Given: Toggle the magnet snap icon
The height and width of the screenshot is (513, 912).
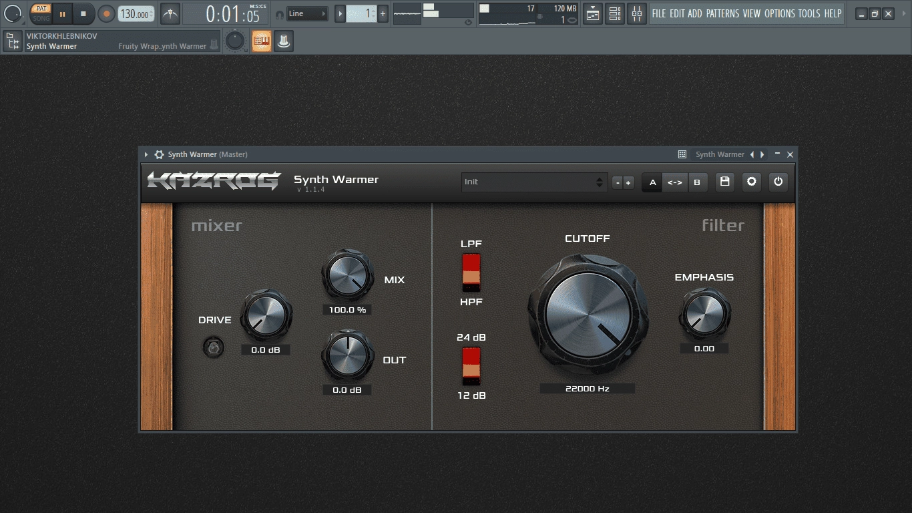Looking at the screenshot, I should click(x=279, y=14).
